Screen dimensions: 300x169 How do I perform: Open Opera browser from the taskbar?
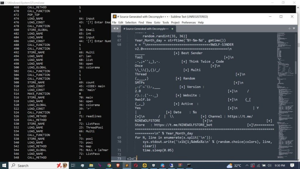click(x=136, y=165)
